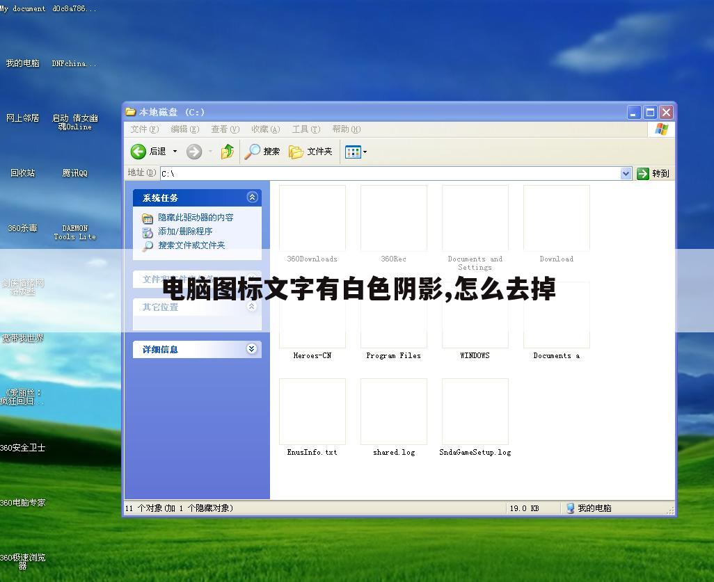This screenshot has width=714, height=582.
Task: Click the 转到 button beside the address bar
Action: (654, 173)
